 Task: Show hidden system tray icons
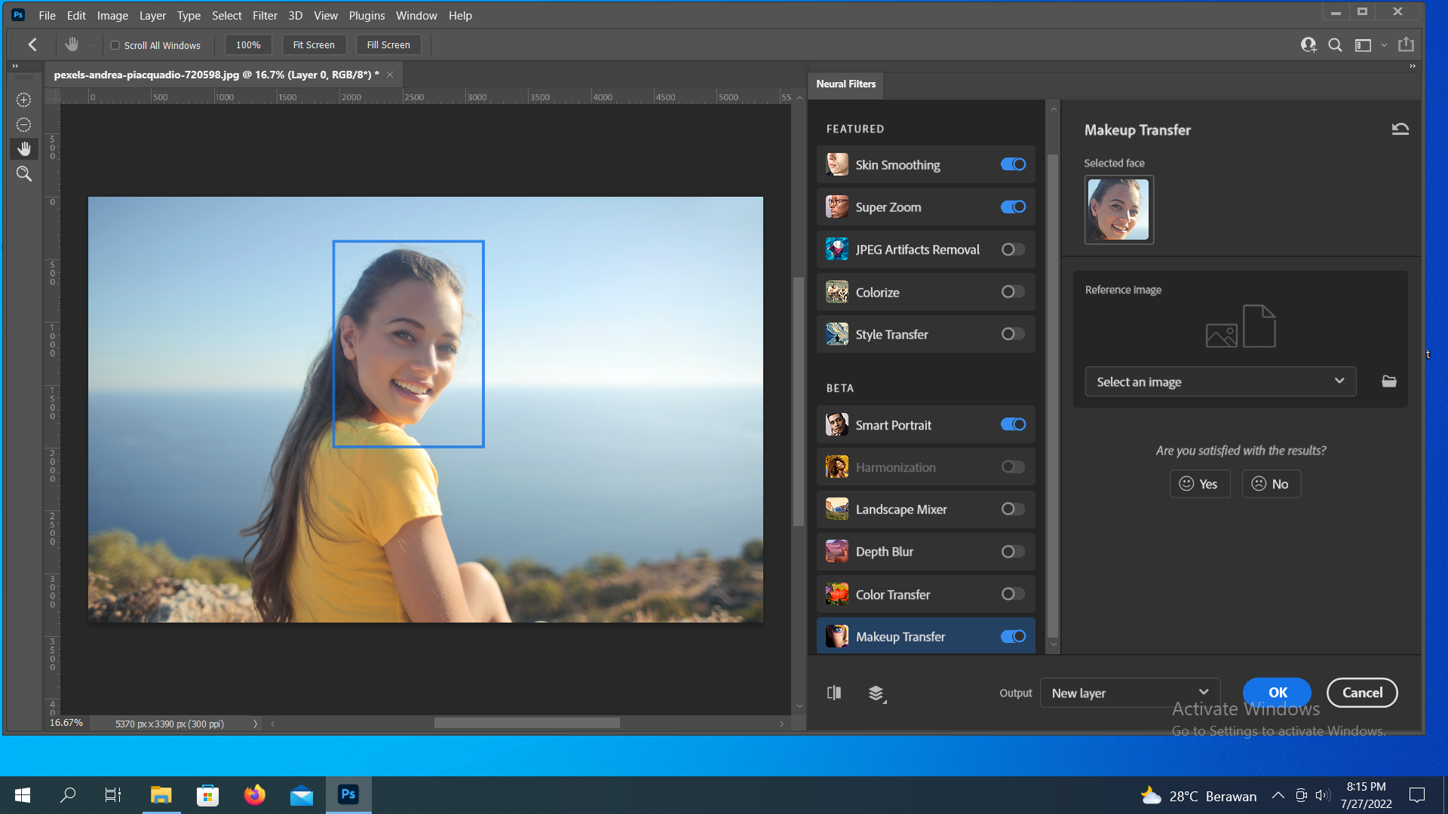click(x=1278, y=795)
